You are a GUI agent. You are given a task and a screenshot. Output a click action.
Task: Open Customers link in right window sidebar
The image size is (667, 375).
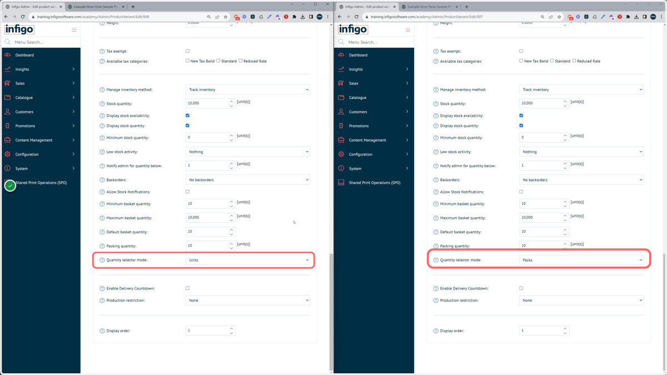click(x=358, y=112)
